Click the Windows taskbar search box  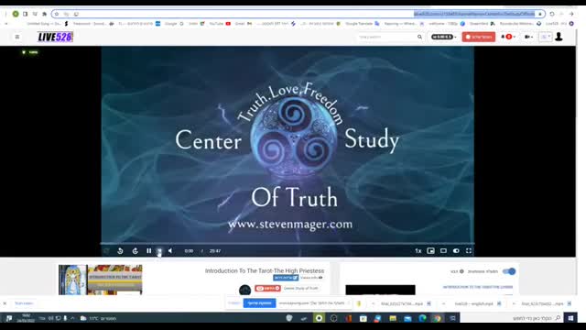pyautogui.click(x=511, y=318)
